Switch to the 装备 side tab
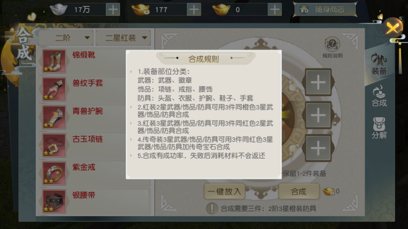 (379, 64)
